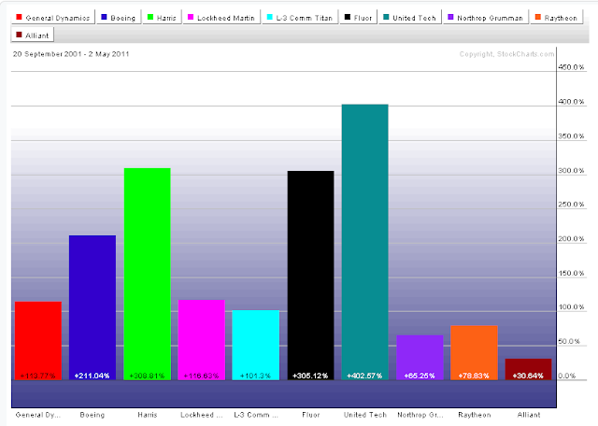Select the teal United Tech bar

pos(364,242)
